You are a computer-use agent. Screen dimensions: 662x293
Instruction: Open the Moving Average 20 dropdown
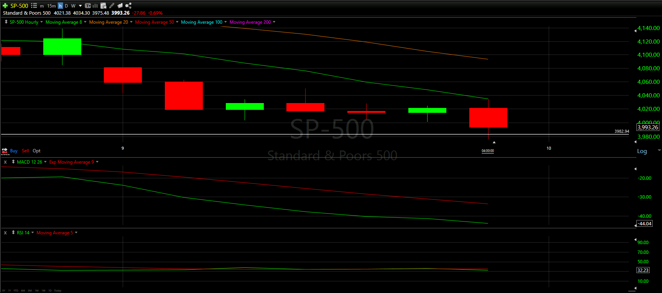point(131,22)
